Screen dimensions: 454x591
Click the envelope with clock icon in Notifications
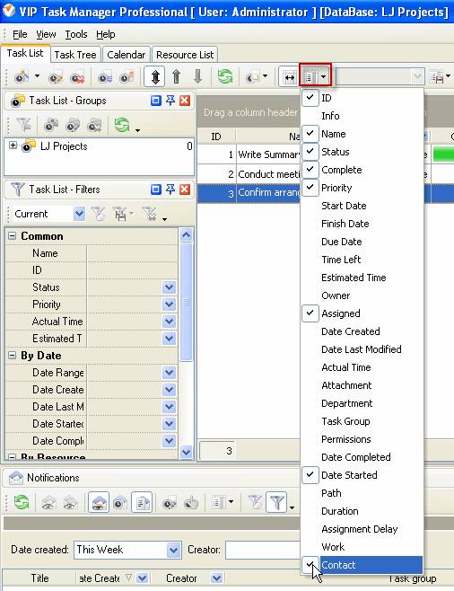click(120, 502)
